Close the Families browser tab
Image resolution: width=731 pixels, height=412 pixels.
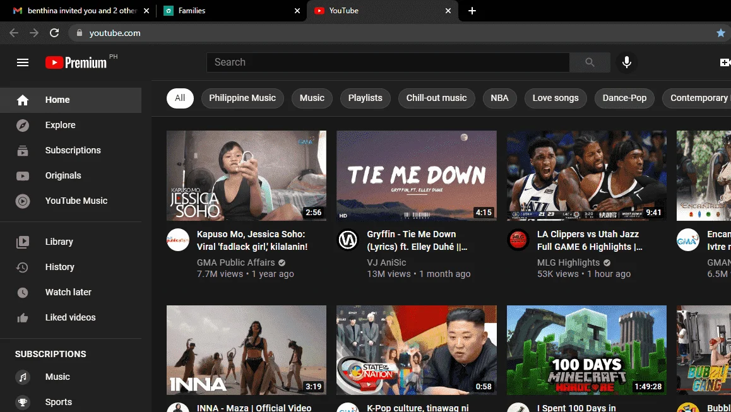[x=297, y=11]
